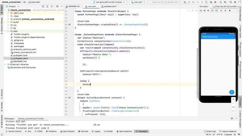Trigger Flutter Hot Reload lightning icon
Image resolution: width=242 pixels, height=136 pixels.
202,2
